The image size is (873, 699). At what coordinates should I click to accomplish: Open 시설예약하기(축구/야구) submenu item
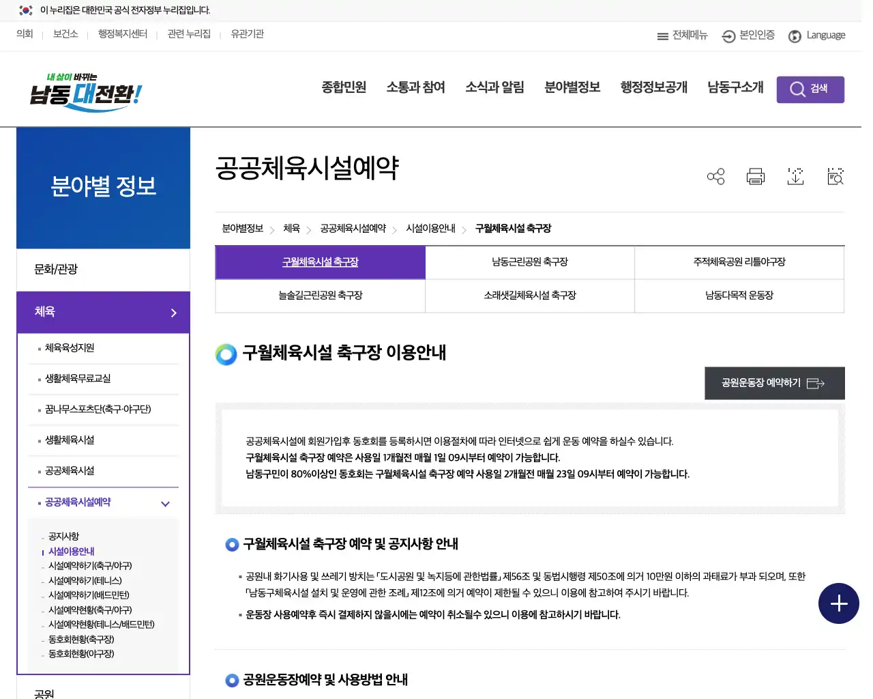click(x=90, y=566)
